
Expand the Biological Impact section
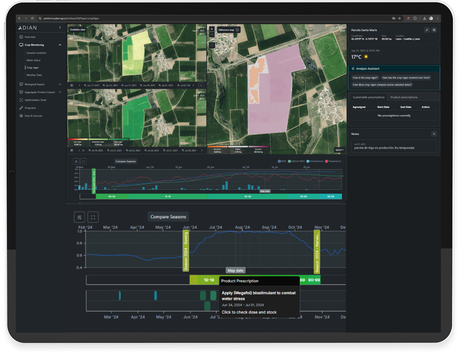pyautogui.click(x=60, y=84)
